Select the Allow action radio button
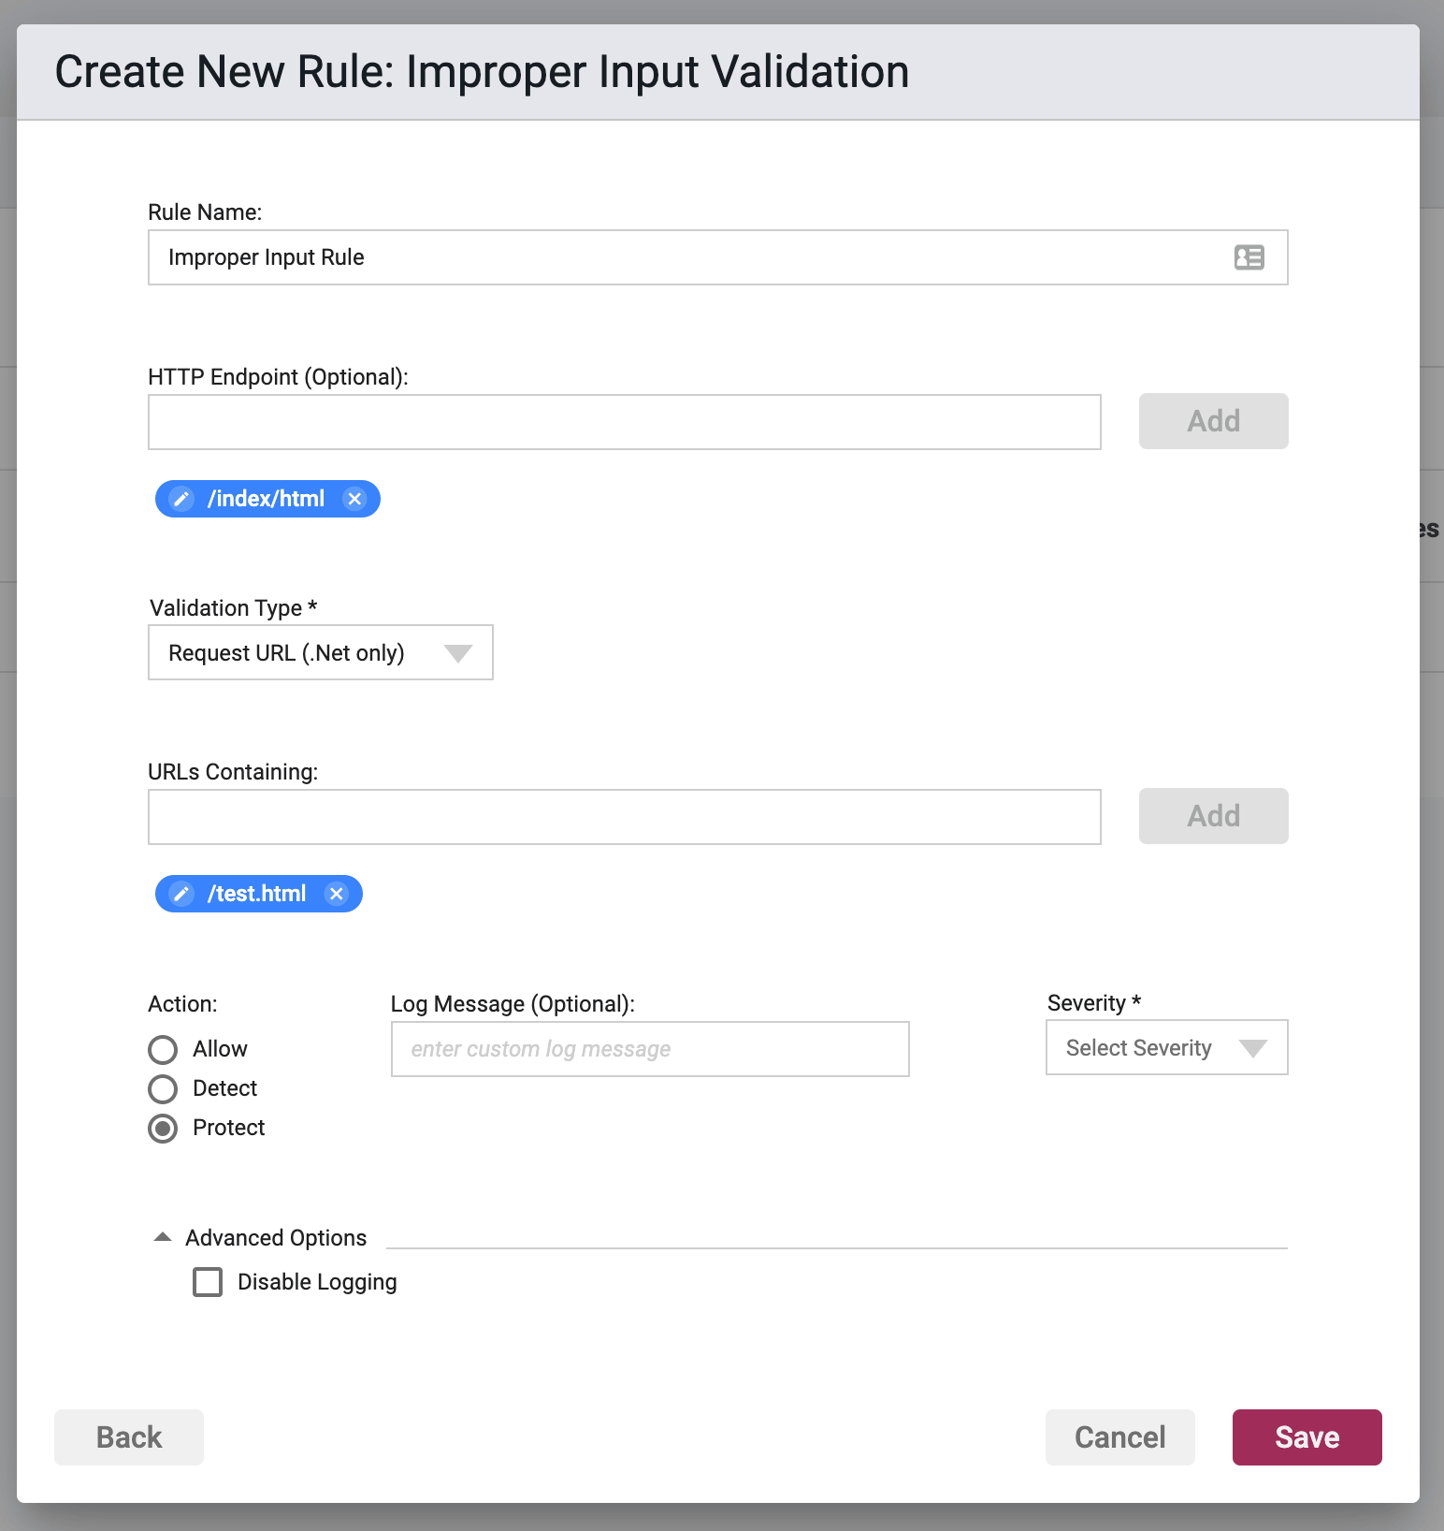The width and height of the screenshot is (1444, 1531). pos(163,1049)
